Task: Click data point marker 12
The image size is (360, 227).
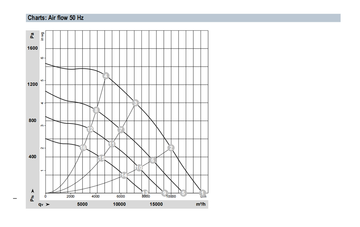Action: point(90,129)
